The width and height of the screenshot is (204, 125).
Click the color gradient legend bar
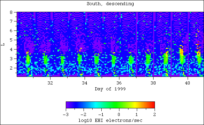click(x=110, y=105)
